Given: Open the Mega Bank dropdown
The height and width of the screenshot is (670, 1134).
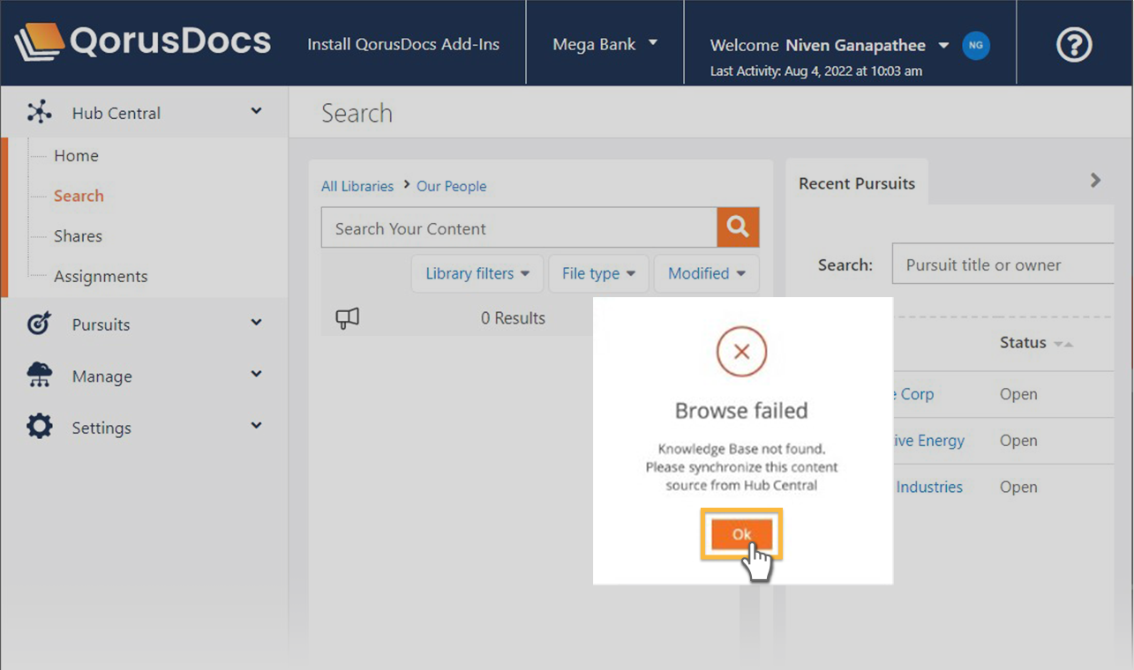Looking at the screenshot, I should tap(605, 44).
